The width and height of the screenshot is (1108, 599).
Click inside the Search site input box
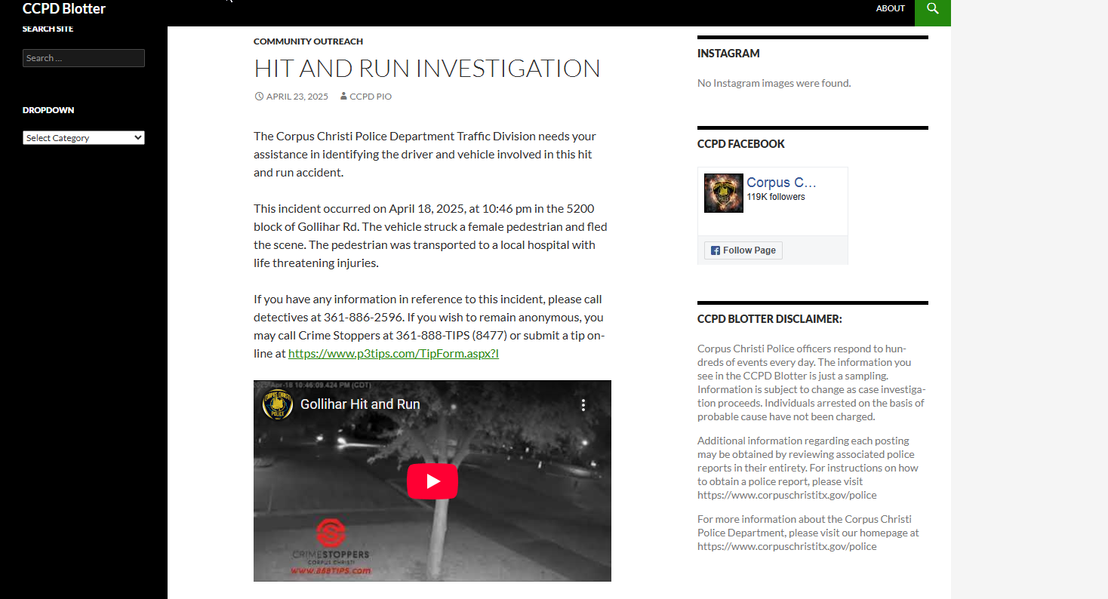coord(83,57)
